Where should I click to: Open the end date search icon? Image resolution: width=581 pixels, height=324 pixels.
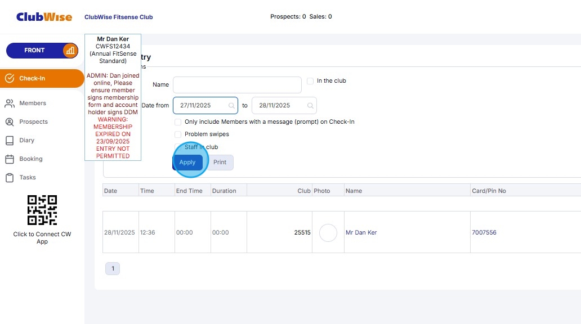(311, 106)
